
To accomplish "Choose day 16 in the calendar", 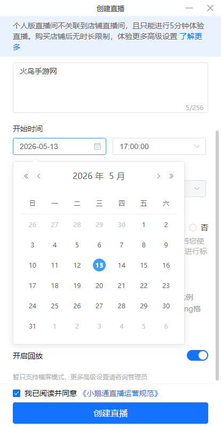I will tap(166, 265).
